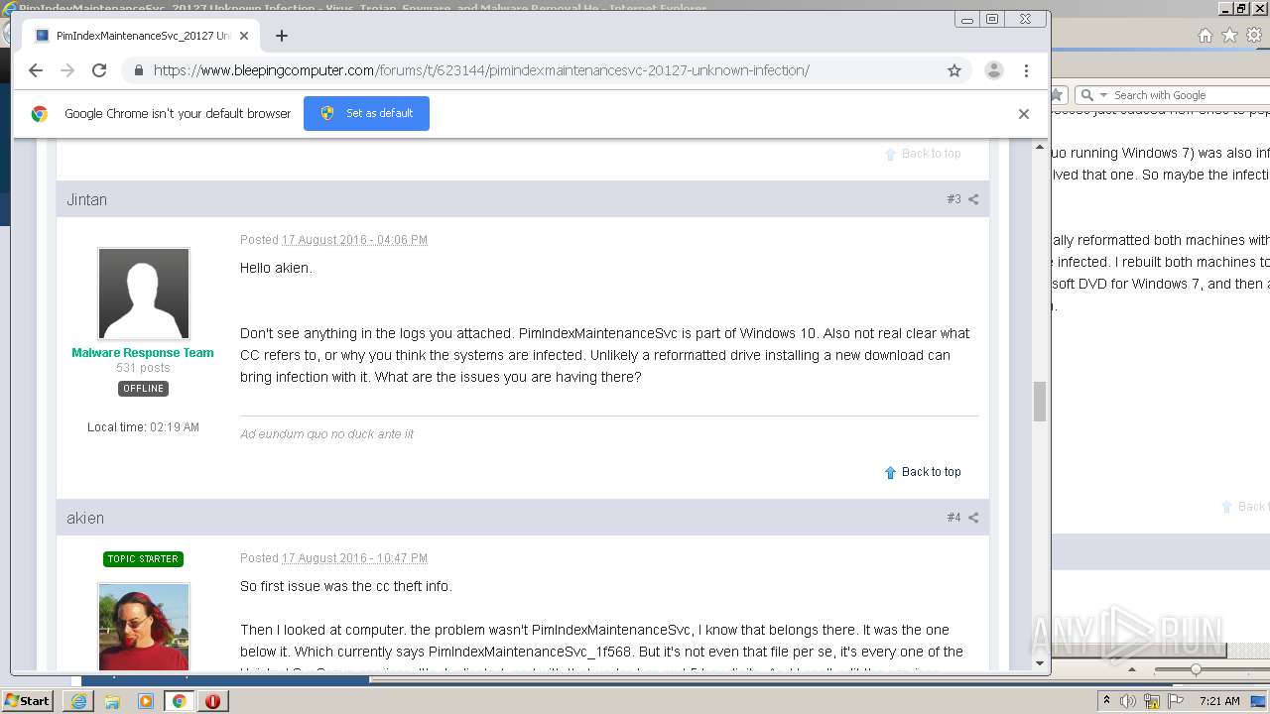View site security via padlock icon
1270x714 pixels.
click(138, 70)
